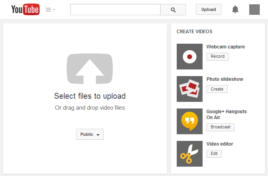Open the guide hamburger menu
Image resolution: width=268 pixels, height=176 pixels.
coord(50,10)
